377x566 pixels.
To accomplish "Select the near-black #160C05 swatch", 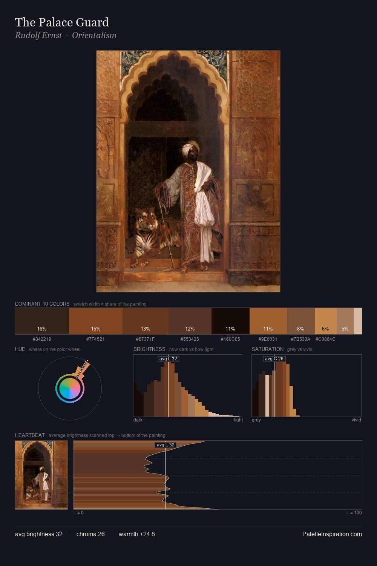I will coord(230,321).
